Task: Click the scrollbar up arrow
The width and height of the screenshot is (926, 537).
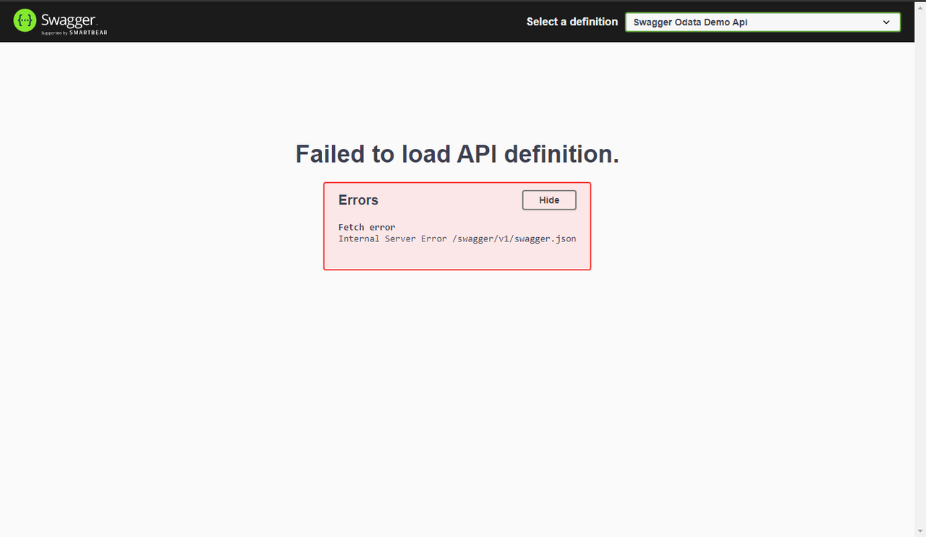Action: pyautogui.click(x=920, y=7)
